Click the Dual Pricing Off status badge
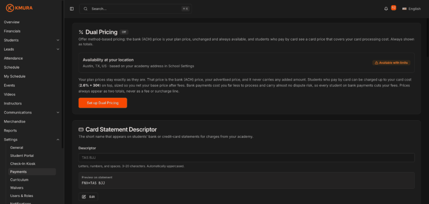The width and height of the screenshot is (429, 204). tap(124, 32)
